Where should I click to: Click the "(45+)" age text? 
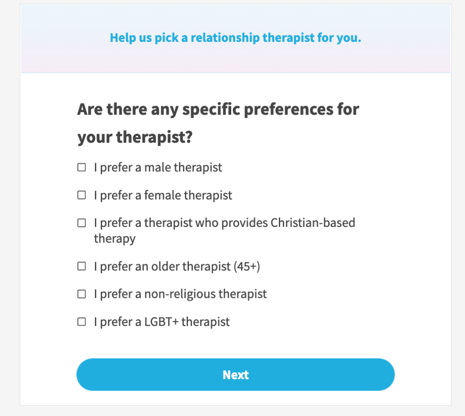coord(247,266)
